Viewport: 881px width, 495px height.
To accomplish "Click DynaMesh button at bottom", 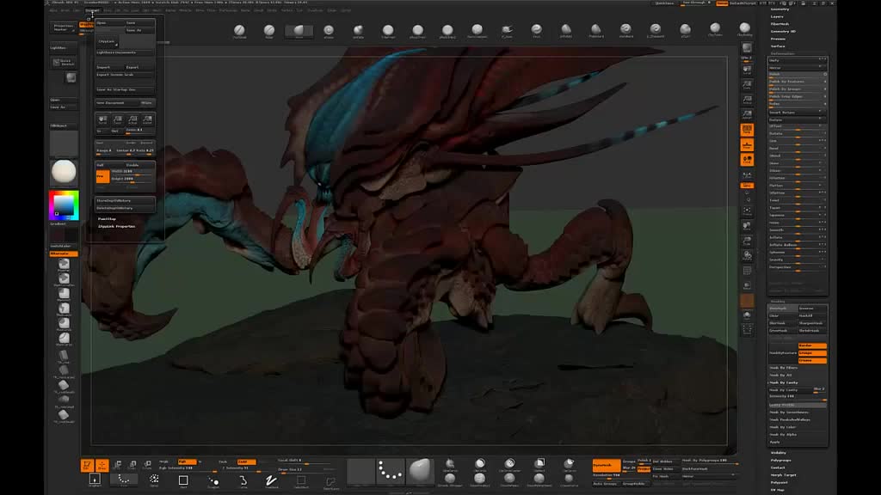I will pos(606,465).
